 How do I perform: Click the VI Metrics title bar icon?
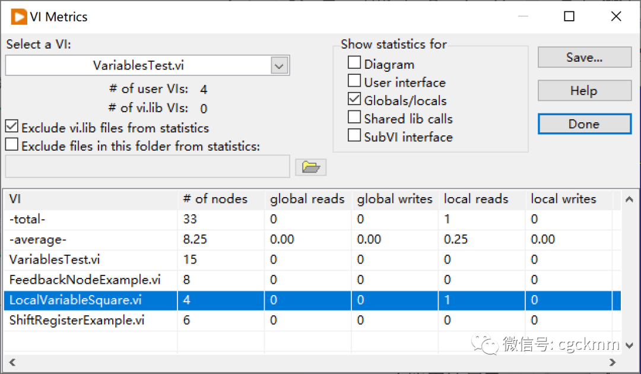[x=18, y=17]
